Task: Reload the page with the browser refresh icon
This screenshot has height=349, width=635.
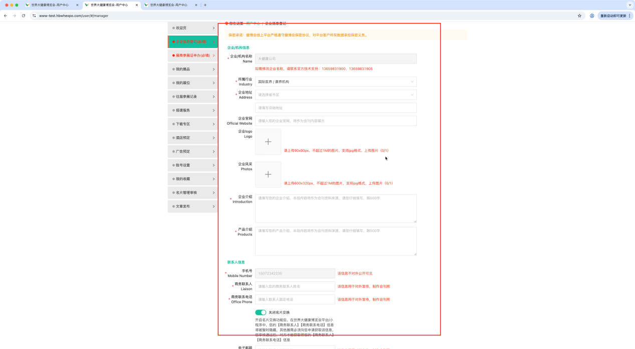Action: (x=23, y=16)
